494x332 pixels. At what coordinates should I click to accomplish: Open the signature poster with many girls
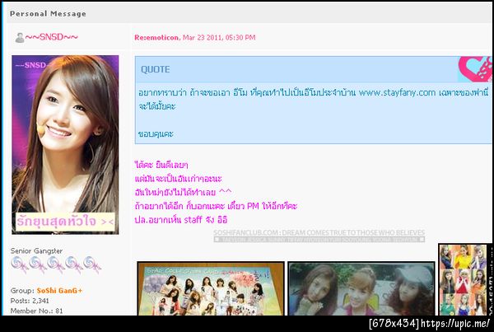211,288
